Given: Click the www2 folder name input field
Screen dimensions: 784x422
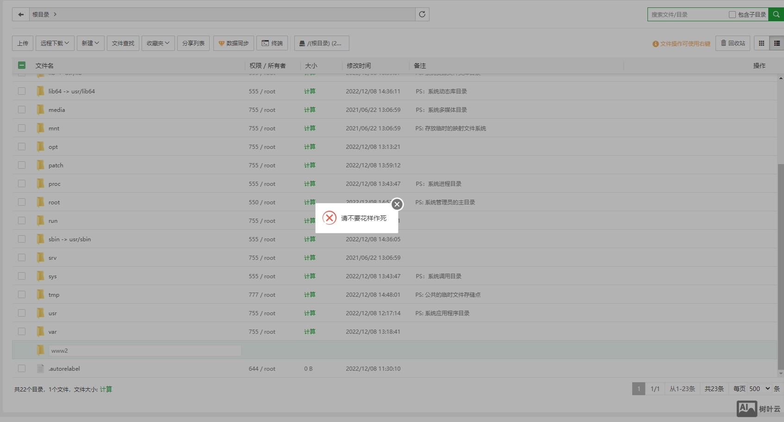Looking at the screenshot, I should (x=144, y=350).
